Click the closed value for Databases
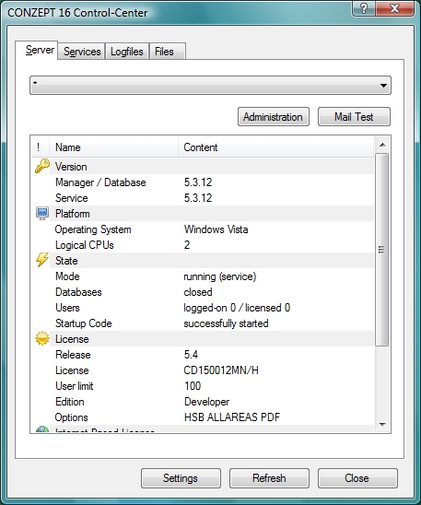Screen dimensions: 421x505 pos(198,292)
